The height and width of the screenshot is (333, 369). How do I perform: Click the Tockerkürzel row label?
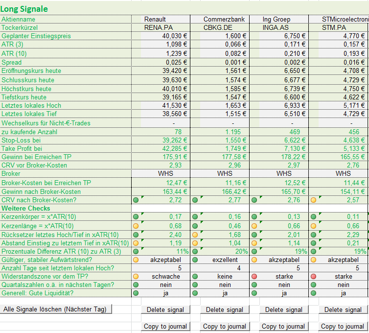click(20, 27)
